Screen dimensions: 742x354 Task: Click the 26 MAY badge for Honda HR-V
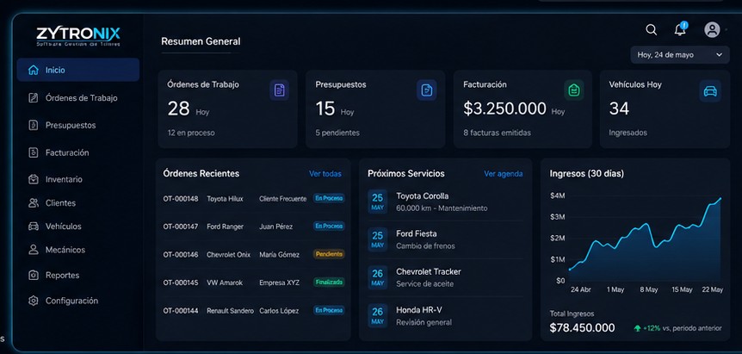point(378,315)
